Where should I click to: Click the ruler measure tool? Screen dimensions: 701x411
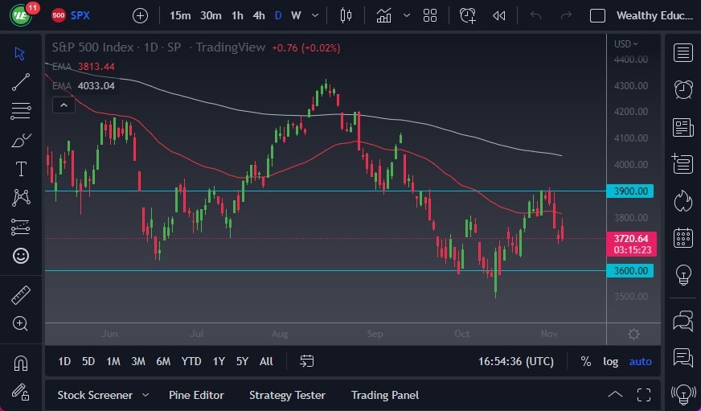[21, 295]
